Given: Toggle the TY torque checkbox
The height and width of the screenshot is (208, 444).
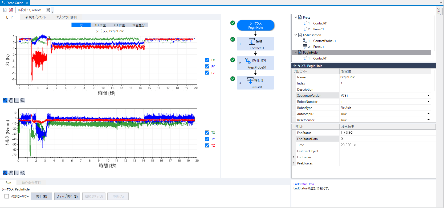Looking at the screenshot, I should click(207, 139).
